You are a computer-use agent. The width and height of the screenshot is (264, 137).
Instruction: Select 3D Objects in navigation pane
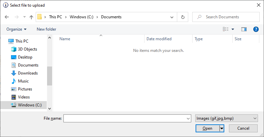point(27,49)
